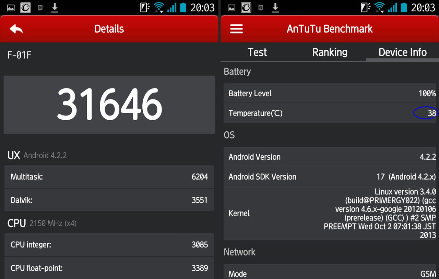Tap the 20:03 clock above the AnTuTu Benchmark screen

(x=423, y=8)
